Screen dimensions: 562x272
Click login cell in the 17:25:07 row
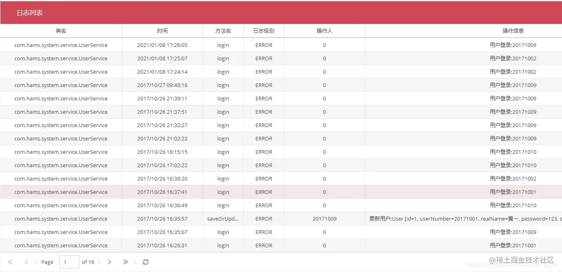point(223,58)
